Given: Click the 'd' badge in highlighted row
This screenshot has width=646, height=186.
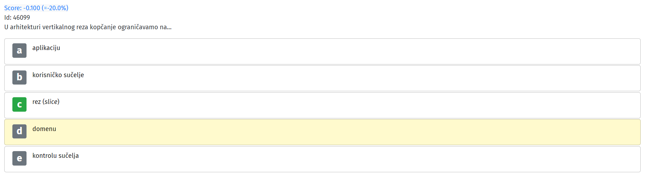Looking at the screenshot, I should 19,131.
